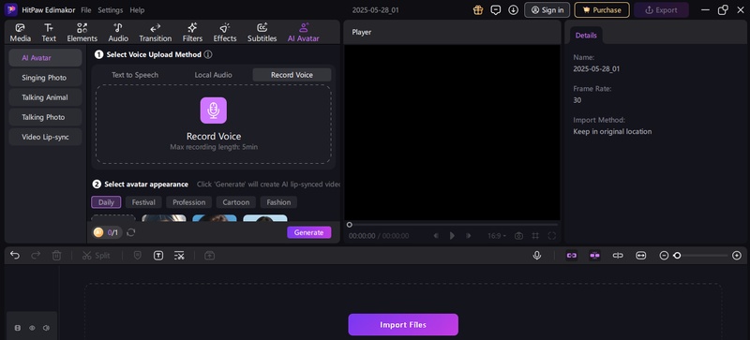The height and width of the screenshot is (340, 750).
Task: Click the marker shield icon in timeline toolbar
Action: [x=137, y=256]
